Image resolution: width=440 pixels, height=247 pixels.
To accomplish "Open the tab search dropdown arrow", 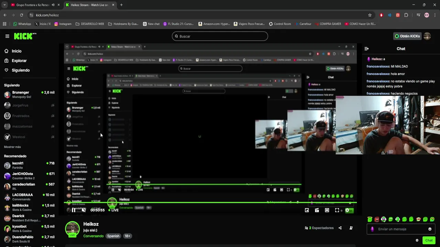I will 4,5.
